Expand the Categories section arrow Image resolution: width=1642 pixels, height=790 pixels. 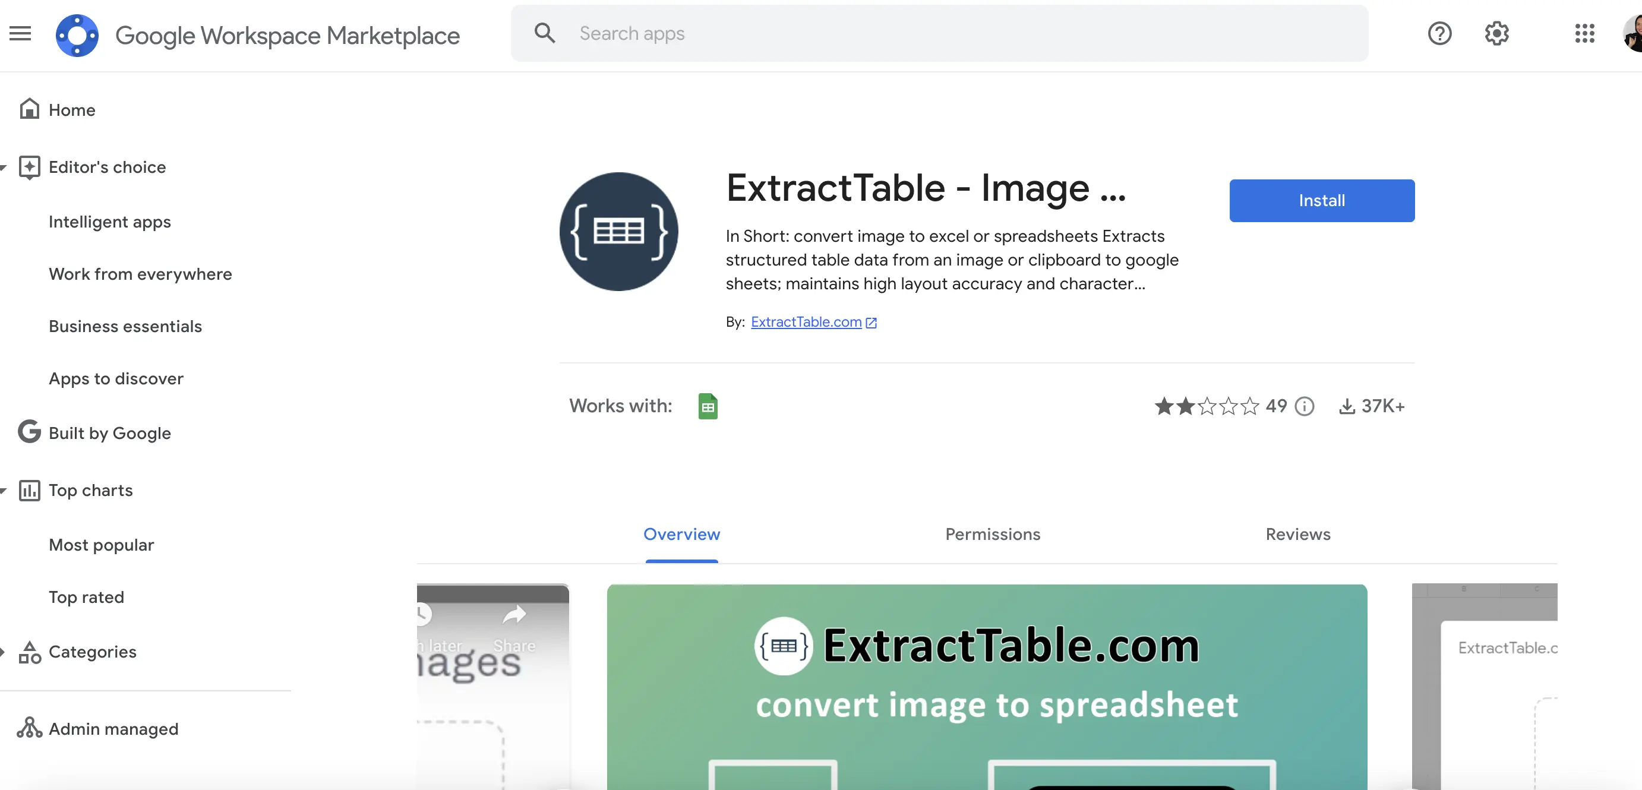pyautogui.click(x=2, y=652)
